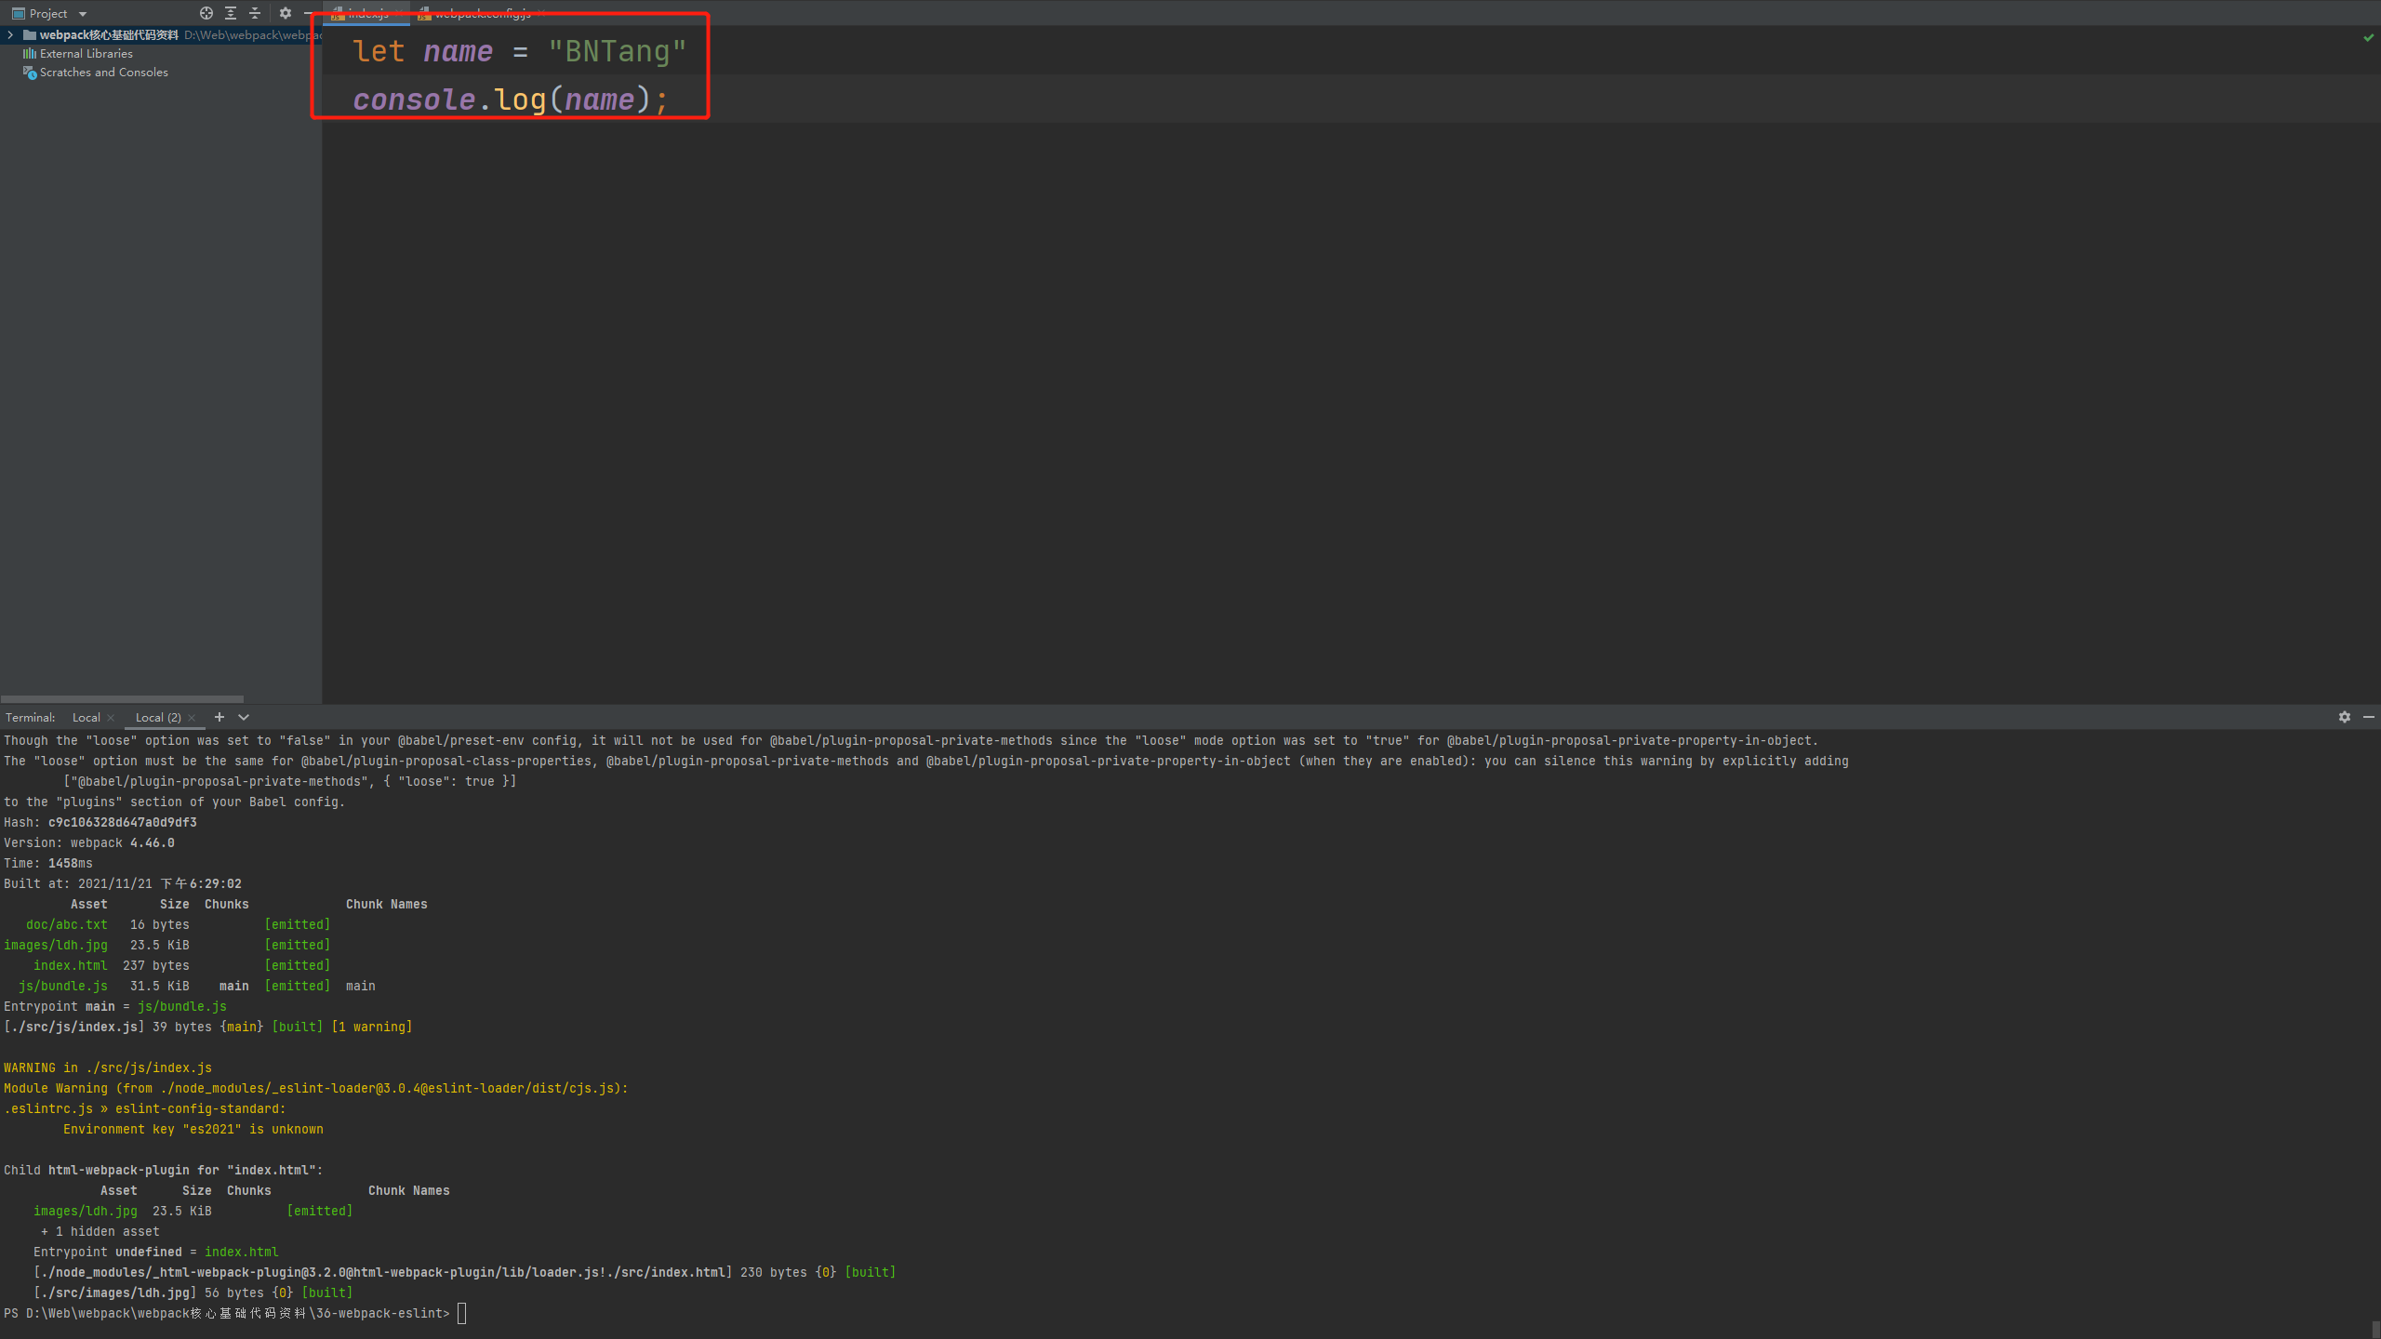This screenshot has height=1339, width=2381.
Task: Add a new terminal session
Action: (x=219, y=717)
